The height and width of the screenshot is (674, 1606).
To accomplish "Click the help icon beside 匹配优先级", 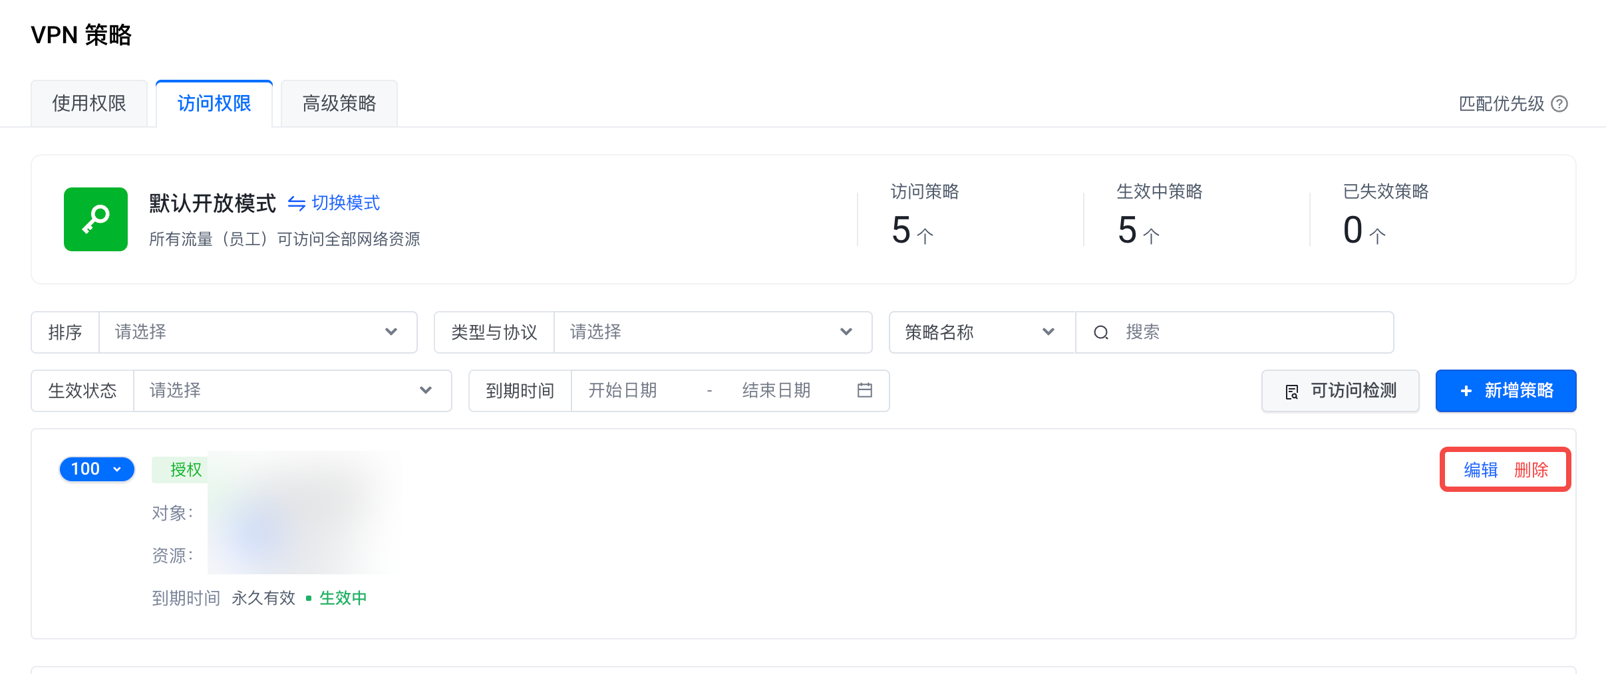I will tap(1559, 104).
